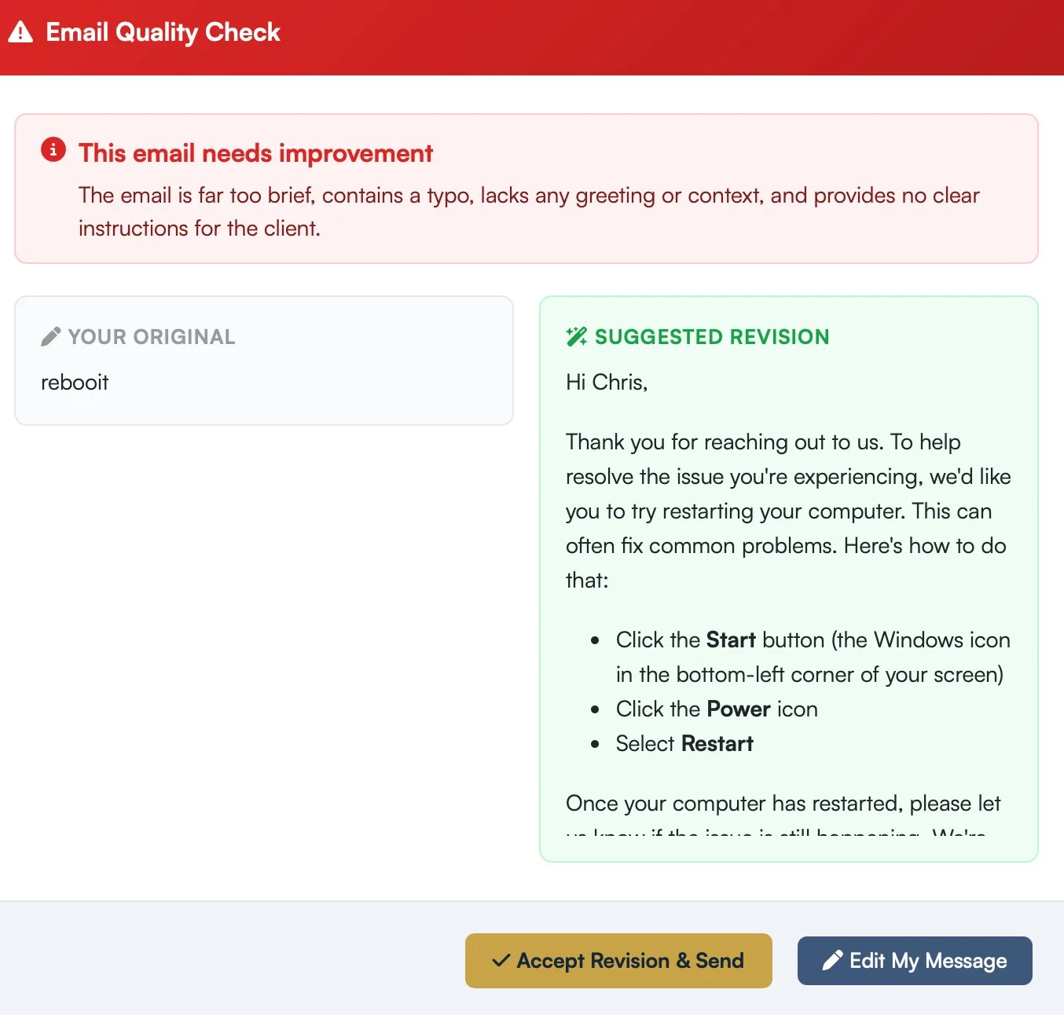Screen dimensions: 1064x1015
Task: Click the YOUR ORIGINAL panel label
Action: tap(151, 336)
